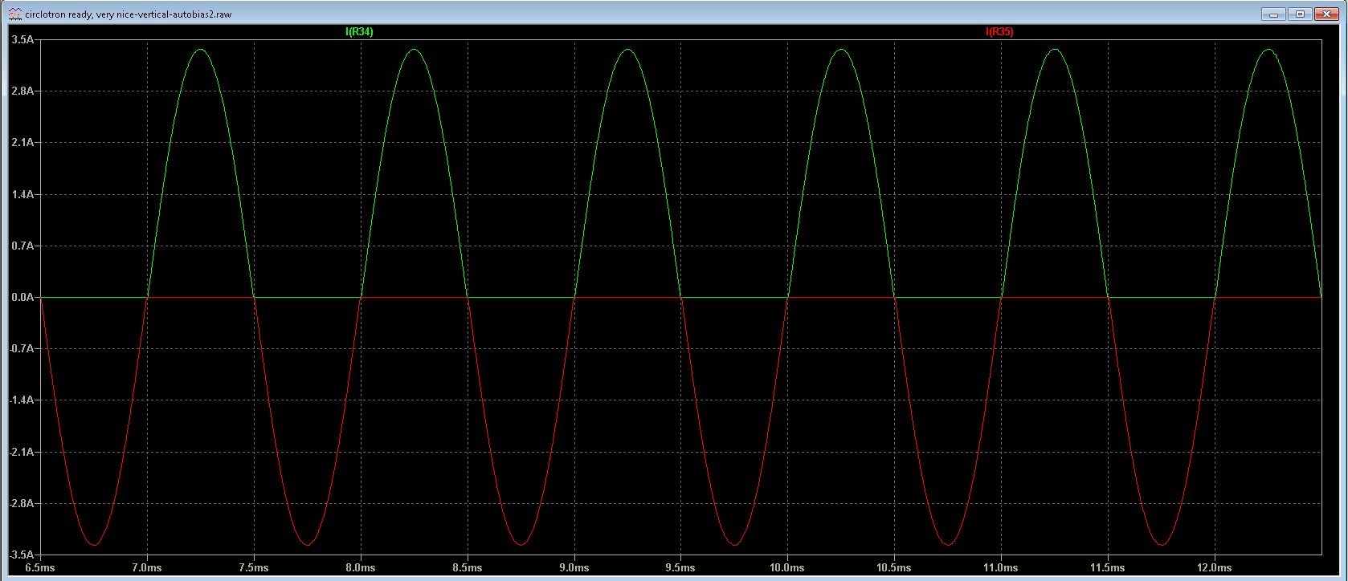Click the -2.8A vertical axis label
This screenshot has width=1348, height=581.
22,503
